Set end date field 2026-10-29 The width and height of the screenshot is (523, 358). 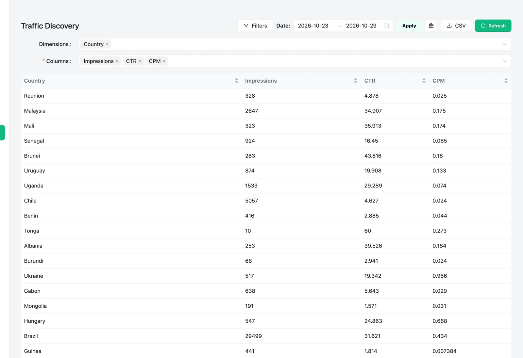(361, 26)
